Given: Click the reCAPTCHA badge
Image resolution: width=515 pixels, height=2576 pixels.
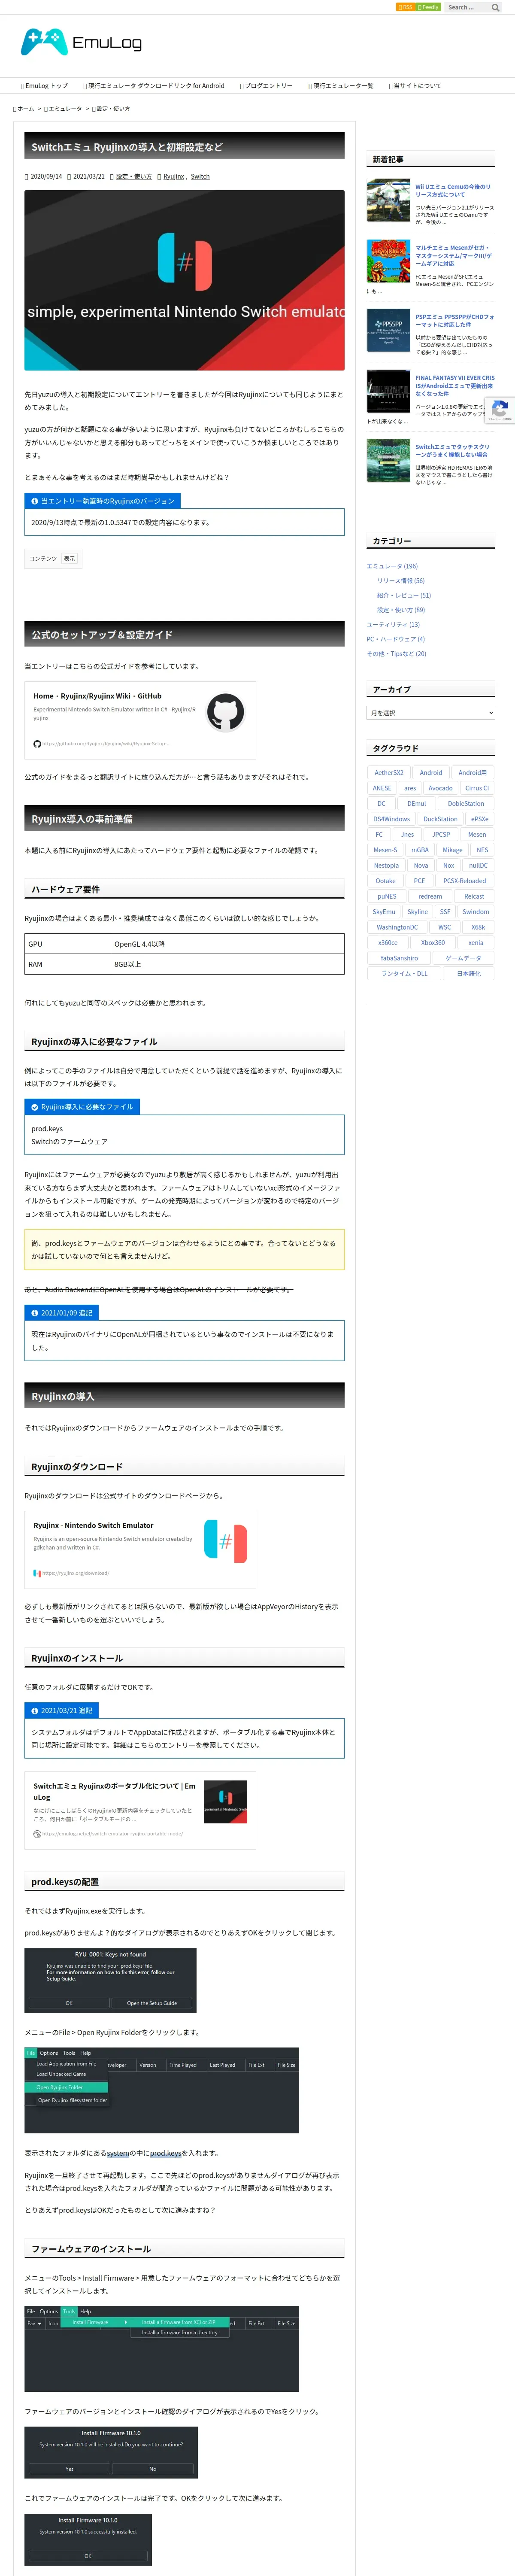Looking at the screenshot, I should click(500, 410).
